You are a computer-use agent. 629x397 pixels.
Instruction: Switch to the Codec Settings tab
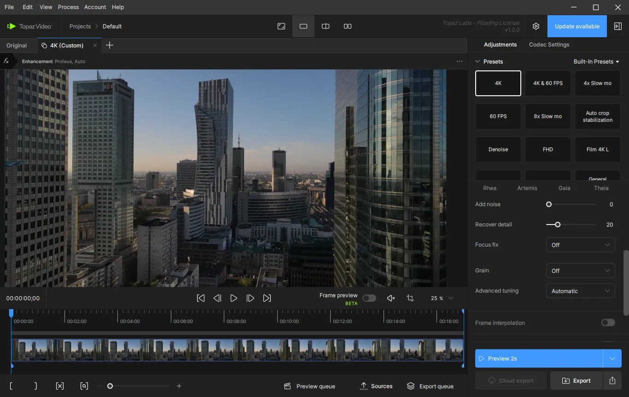[x=549, y=45]
